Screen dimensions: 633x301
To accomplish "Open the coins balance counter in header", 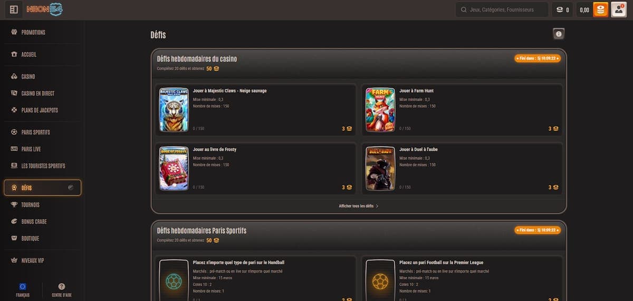I will pos(562,9).
